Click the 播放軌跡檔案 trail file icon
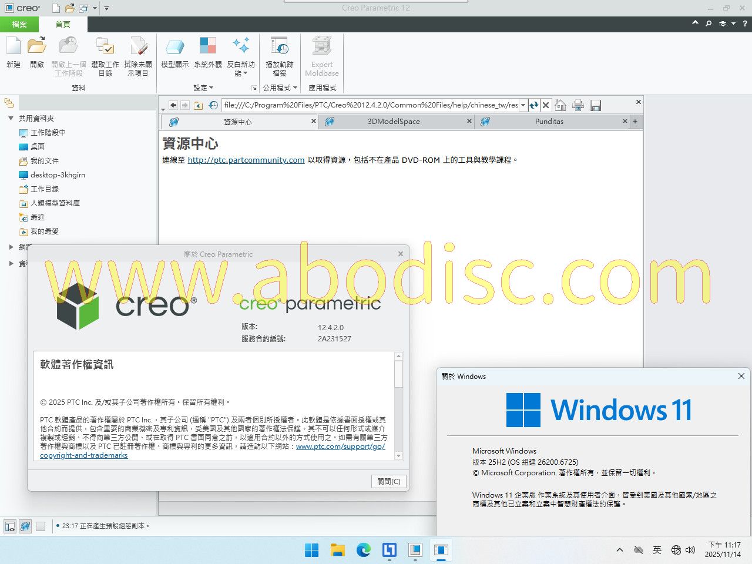The image size is (752, 564). coord(279,52)
